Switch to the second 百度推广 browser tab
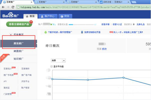The height and width of the screenshot is (100, 151). [x=50, y=2]
